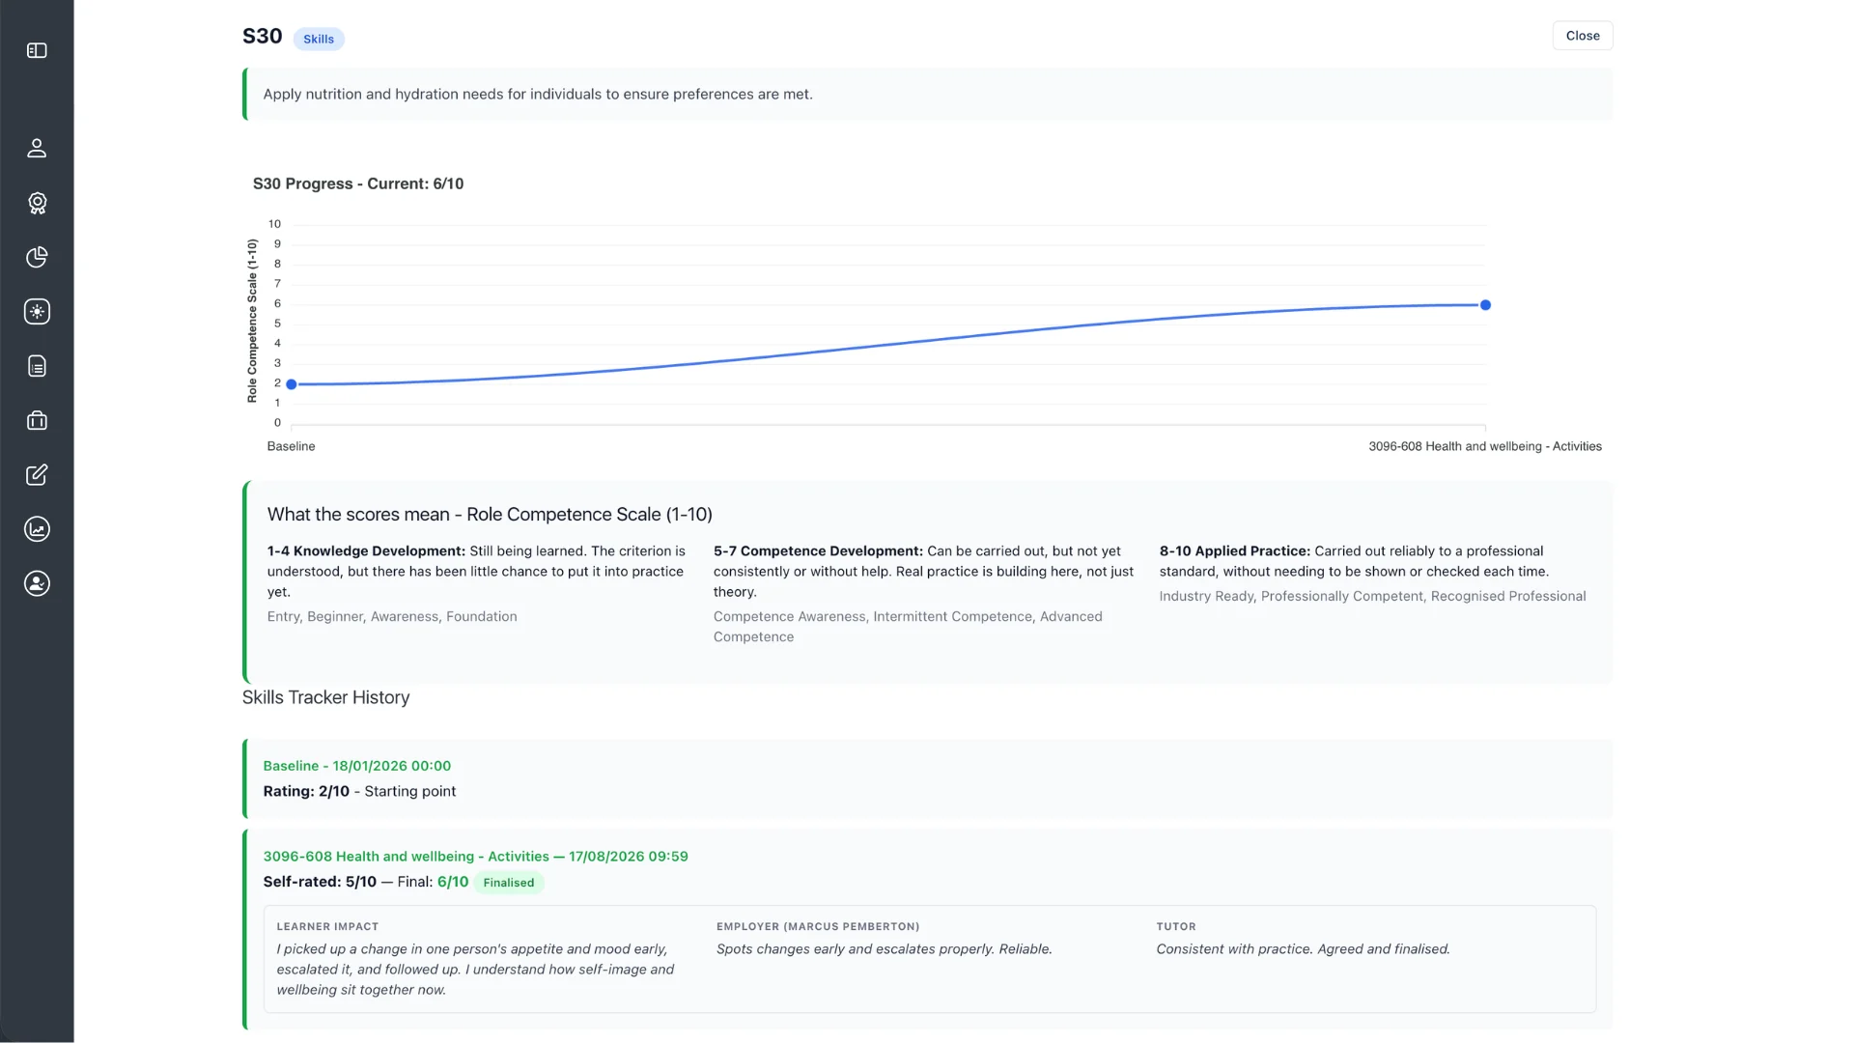Click 'Industry Ready, Professionally Competent' level text
Viewport: 1854px width, 1043px height.
tap(1372, 597)
